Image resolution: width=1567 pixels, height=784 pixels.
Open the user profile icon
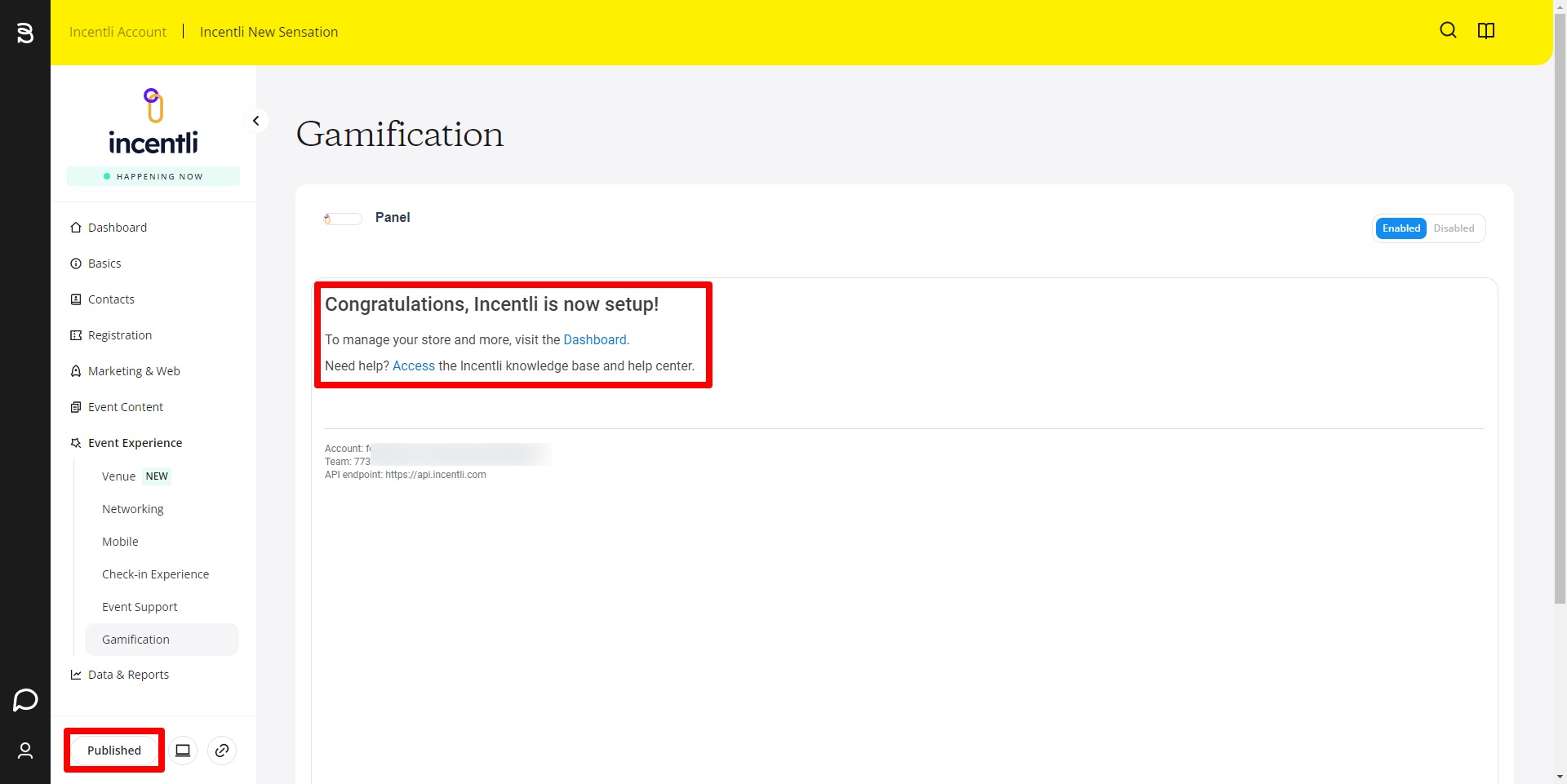25,751
